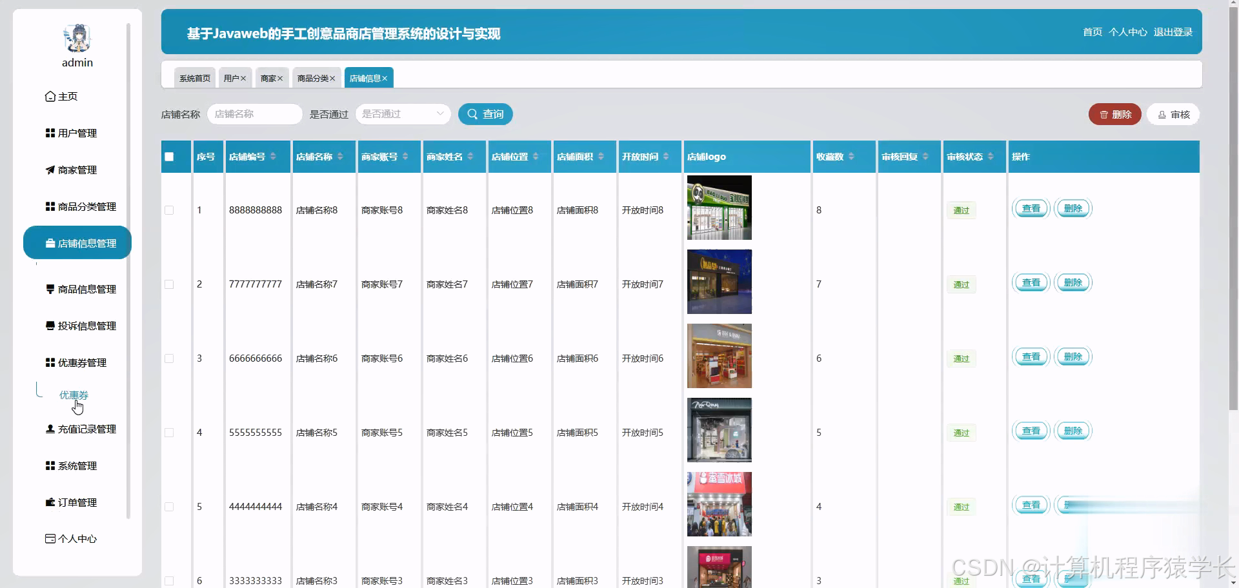Click the magnifier icon inside 查询 button

click(474, 114)
